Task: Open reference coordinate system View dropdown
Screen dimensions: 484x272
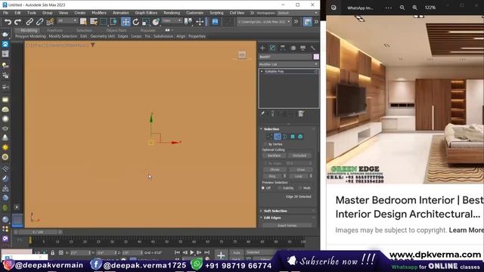Action: pyautogui.click(x=172, y=20)
